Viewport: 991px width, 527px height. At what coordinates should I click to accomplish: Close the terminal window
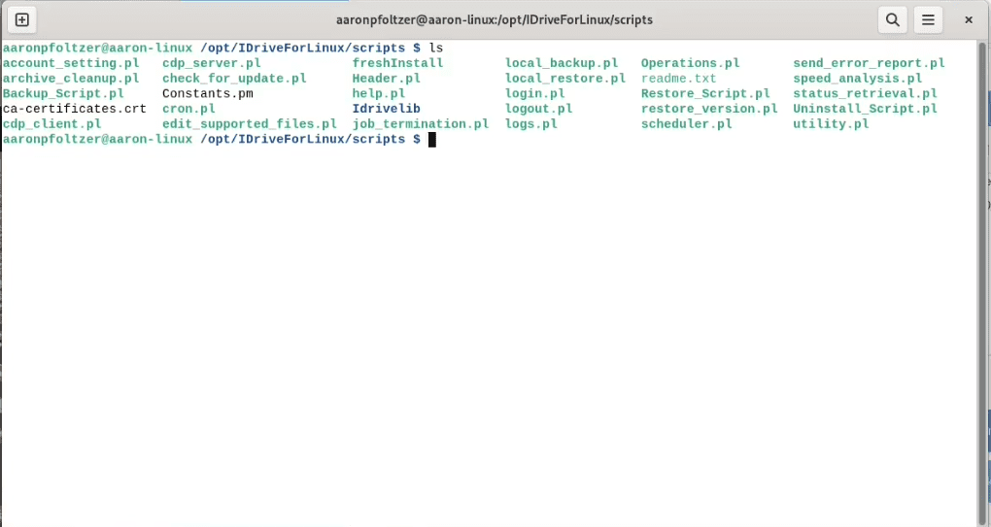969,19
